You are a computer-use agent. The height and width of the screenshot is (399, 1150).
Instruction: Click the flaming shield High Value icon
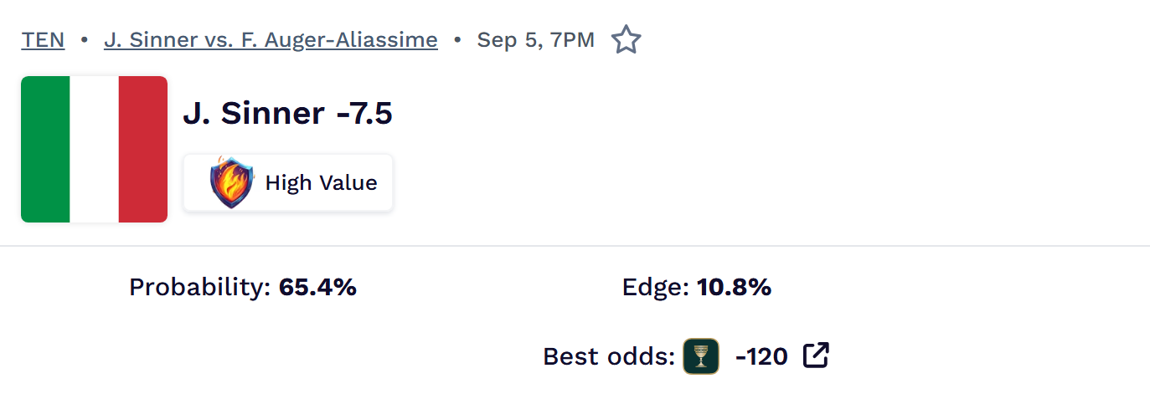(x=232, y=182)
